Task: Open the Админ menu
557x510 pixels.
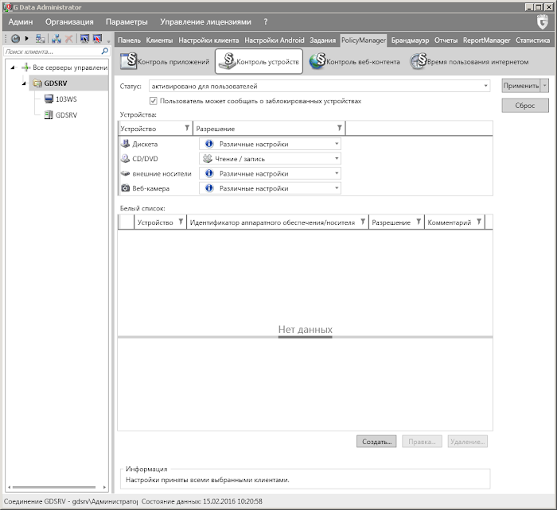Action: pos(21,22)
